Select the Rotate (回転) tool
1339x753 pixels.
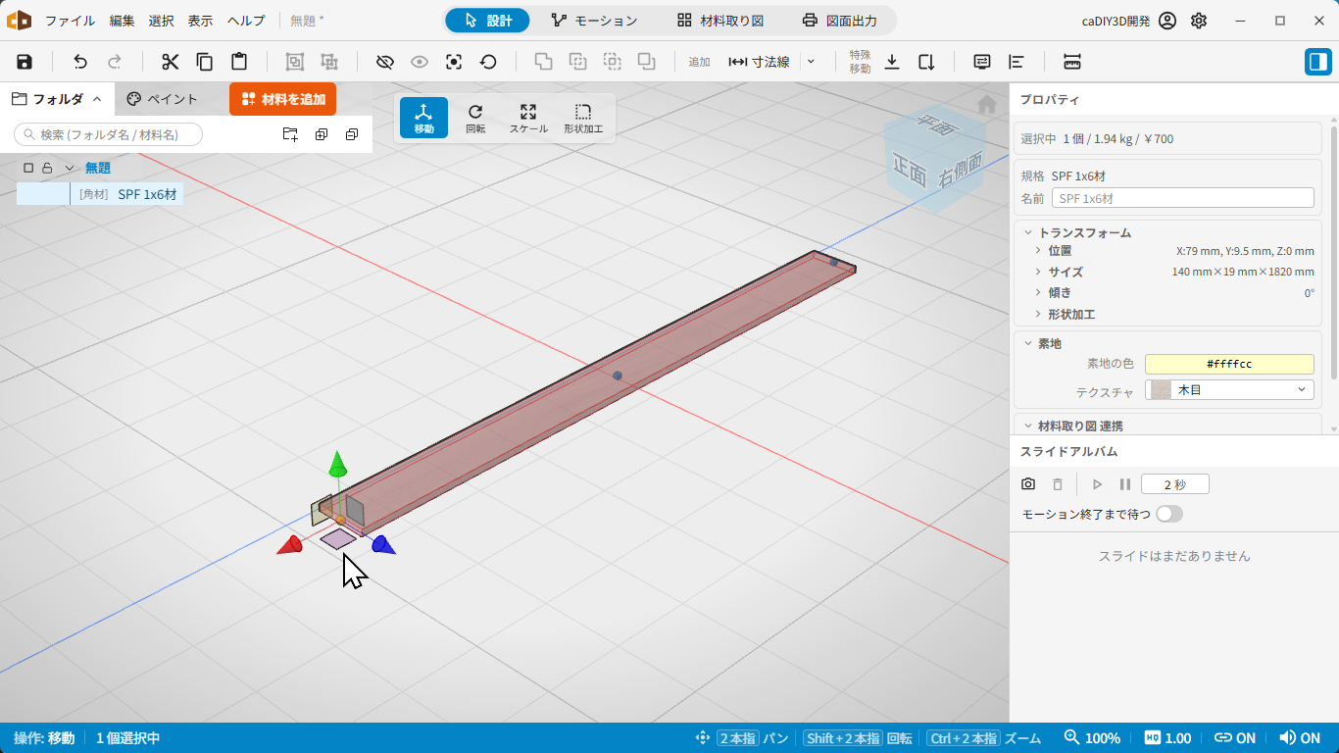coord(475,118)
